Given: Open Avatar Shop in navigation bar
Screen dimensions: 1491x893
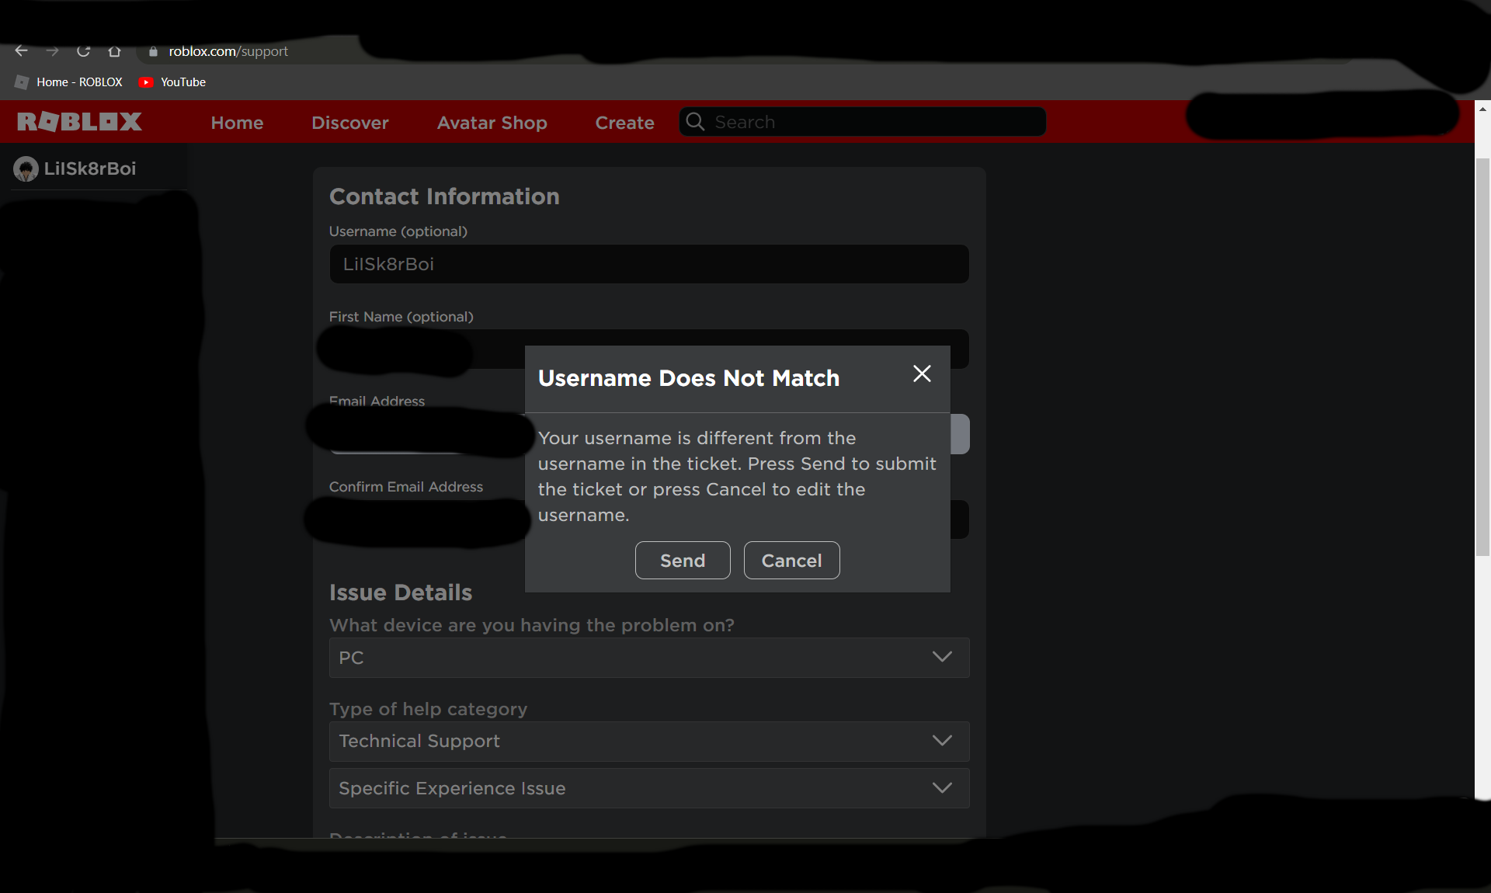Looking at the screenshot, I should click(492, 123).
